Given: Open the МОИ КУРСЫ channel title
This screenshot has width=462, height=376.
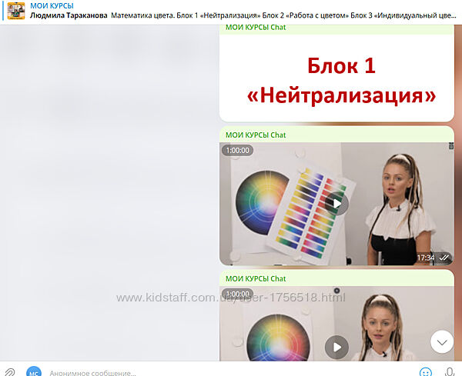Looking at the screenshot, I should pos(52,5).
